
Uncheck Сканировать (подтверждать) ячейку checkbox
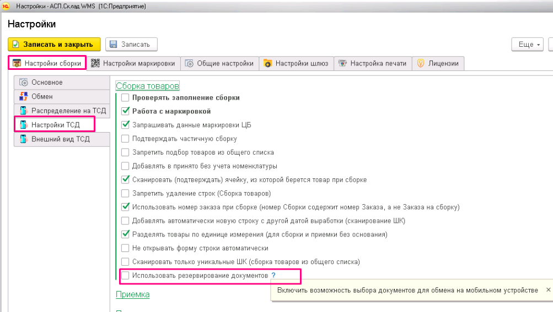point(125,179)
